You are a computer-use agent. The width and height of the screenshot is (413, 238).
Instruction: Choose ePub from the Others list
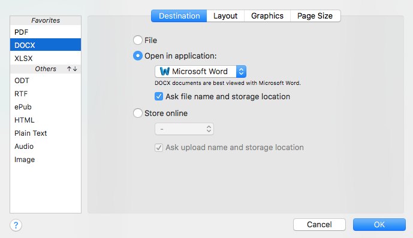point(46,107)
